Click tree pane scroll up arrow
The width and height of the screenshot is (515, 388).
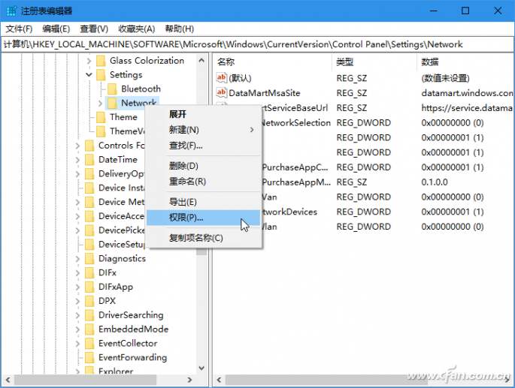(x=201, y=61)
